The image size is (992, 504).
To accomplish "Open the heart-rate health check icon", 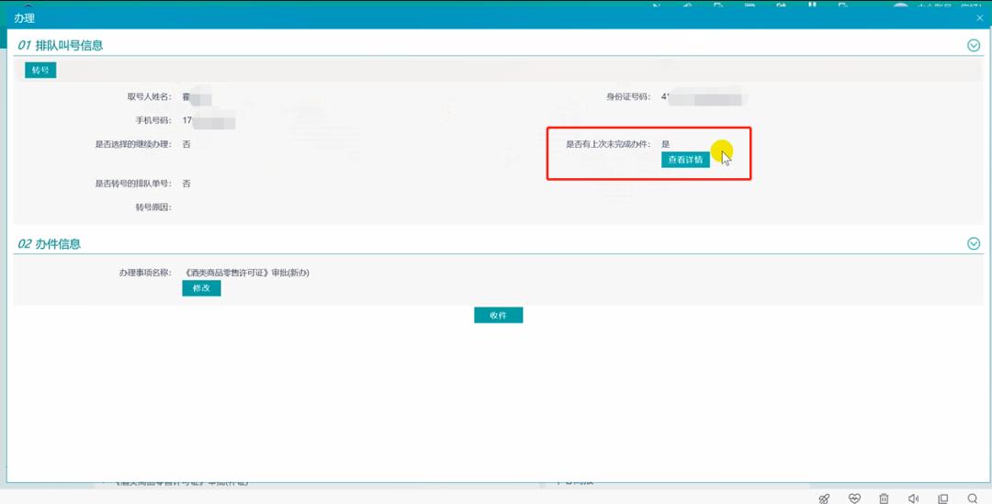I will tap(854, 498).
